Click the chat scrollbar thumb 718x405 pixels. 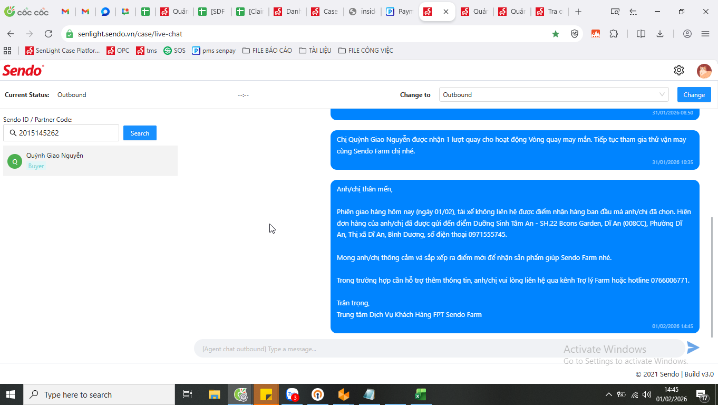[x=712, y=277]
